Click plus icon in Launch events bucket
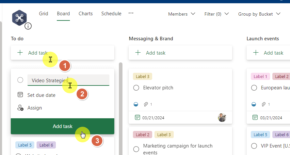 click(256, 53)
